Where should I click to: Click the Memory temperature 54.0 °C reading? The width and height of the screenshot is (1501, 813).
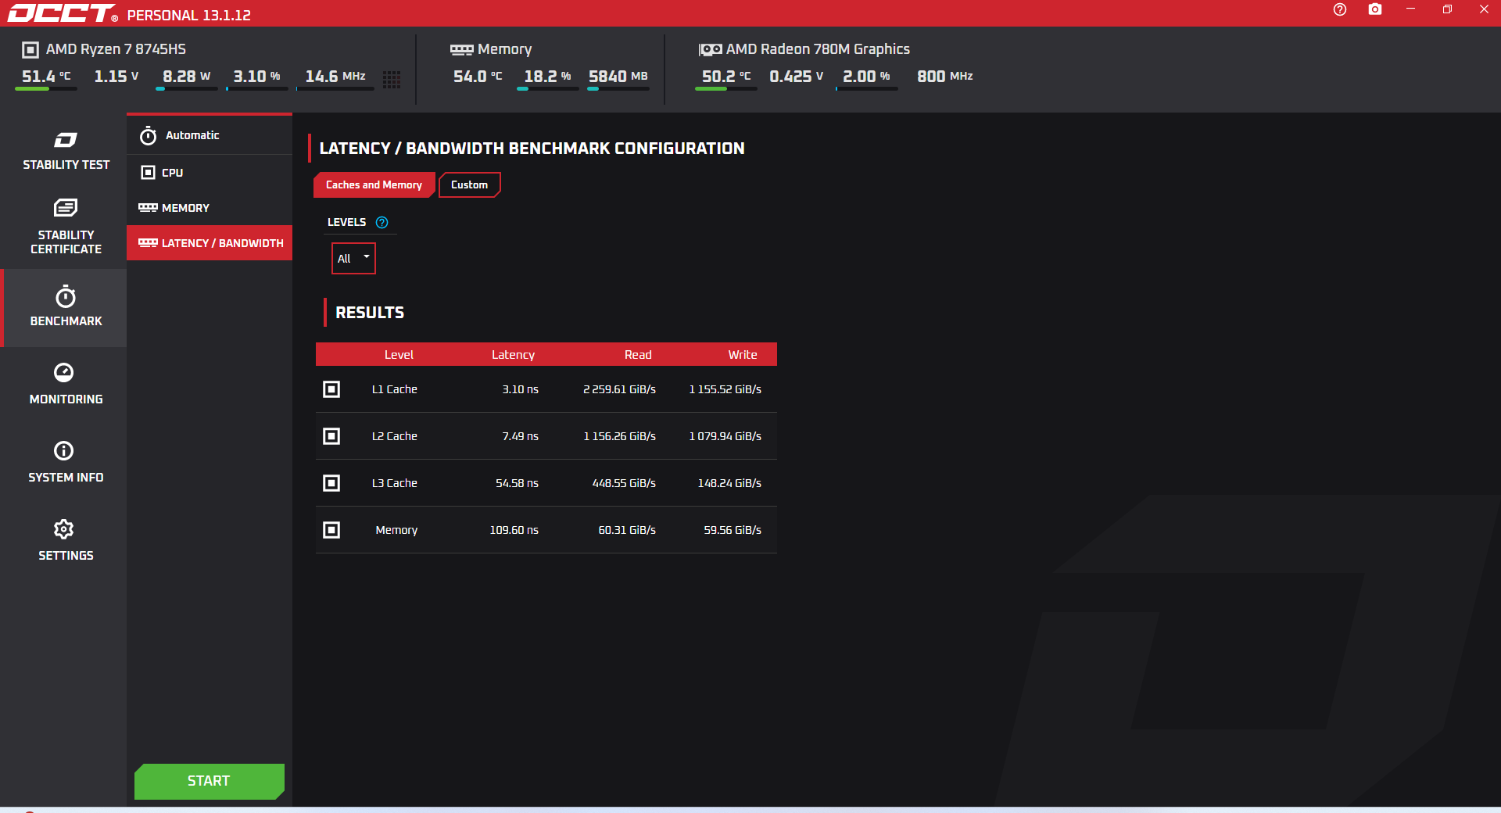478,77
